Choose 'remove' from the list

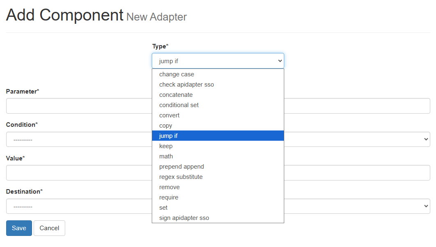pyautogui.click(x=169, y=187)
